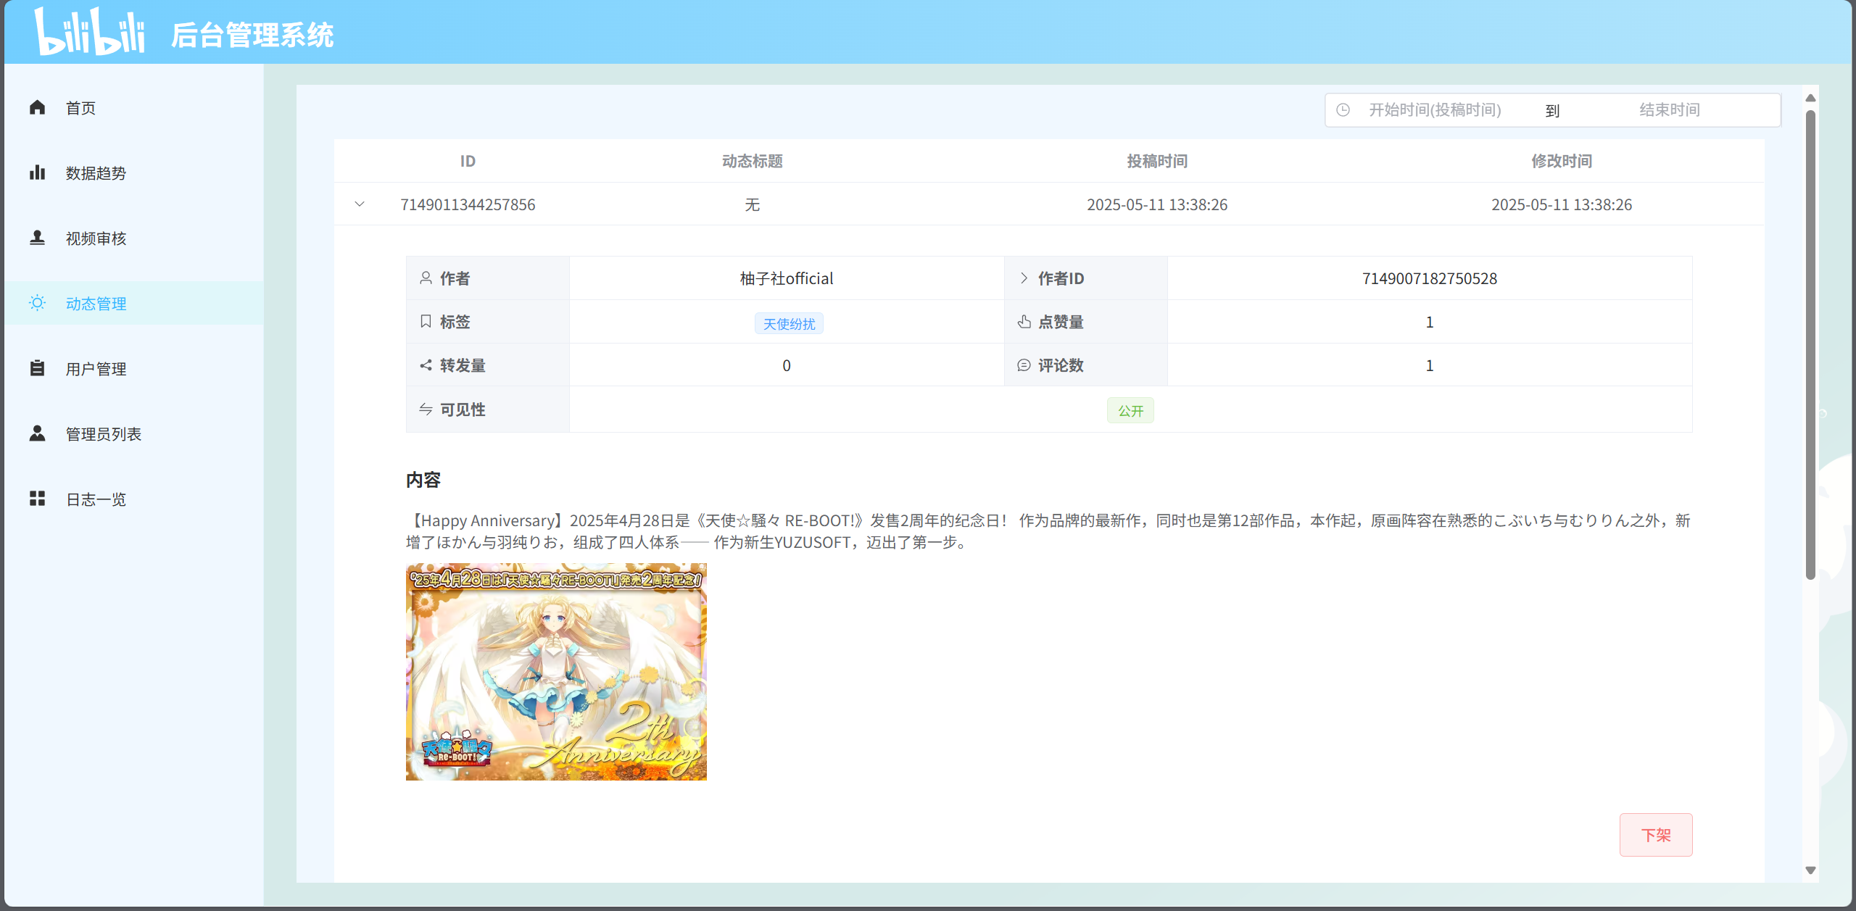The image size is (1856, 911).
Task: Click the grid icon for 日志一览
Action: pyautogui.click(x=38, y=499)
